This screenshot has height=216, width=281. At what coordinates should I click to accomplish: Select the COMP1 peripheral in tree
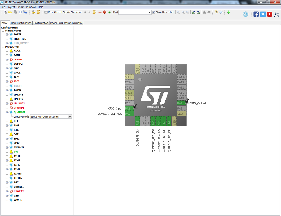tap(18, 60)
